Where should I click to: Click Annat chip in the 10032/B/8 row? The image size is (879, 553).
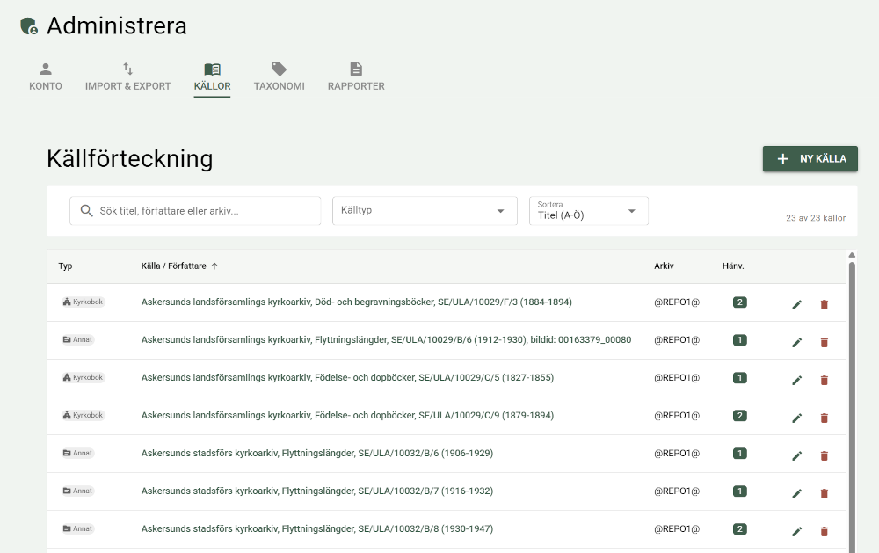click(77, 528)
